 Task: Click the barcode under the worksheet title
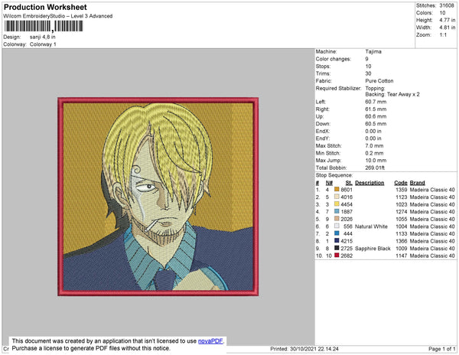pos(44,26)
